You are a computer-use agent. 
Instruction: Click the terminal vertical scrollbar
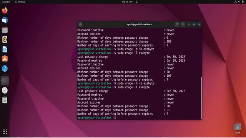(x=201, y=98)
